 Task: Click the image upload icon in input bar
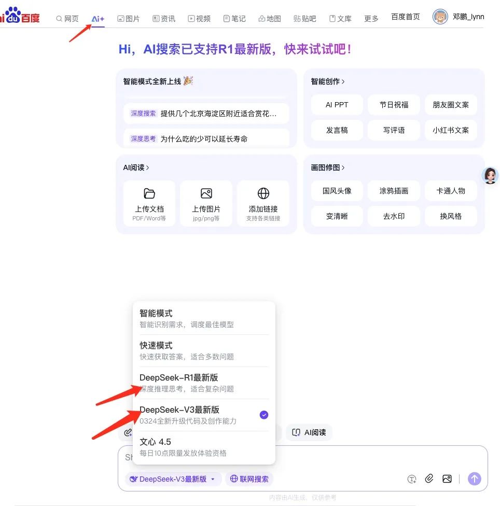tap(447, 479)
